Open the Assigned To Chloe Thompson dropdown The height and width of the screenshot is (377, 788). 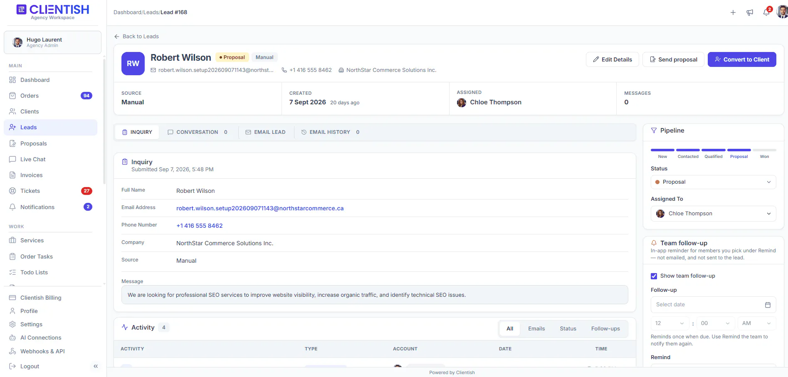pyautogui.click(x=713, y=214)
